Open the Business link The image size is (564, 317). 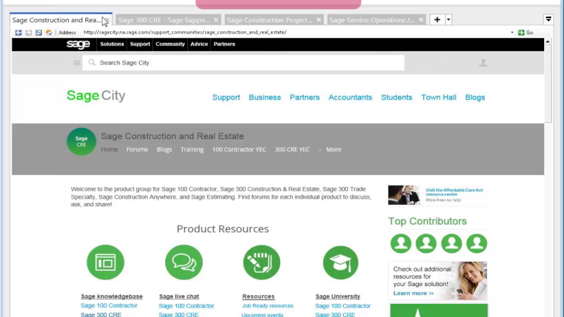pyautogui.click(x=265, y=97)
